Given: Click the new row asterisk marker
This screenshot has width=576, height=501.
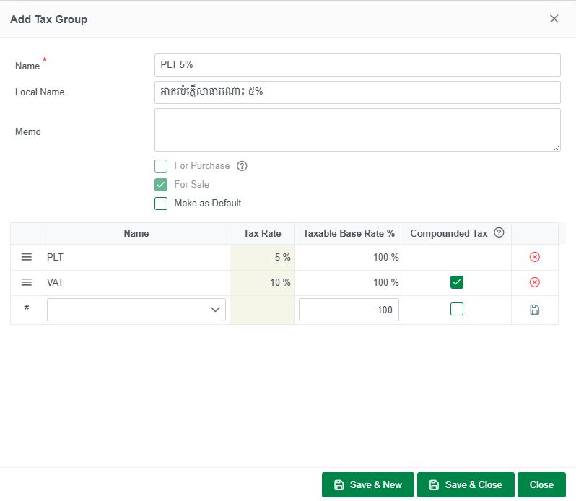Looking at the screenshot, I should (27, 308).
